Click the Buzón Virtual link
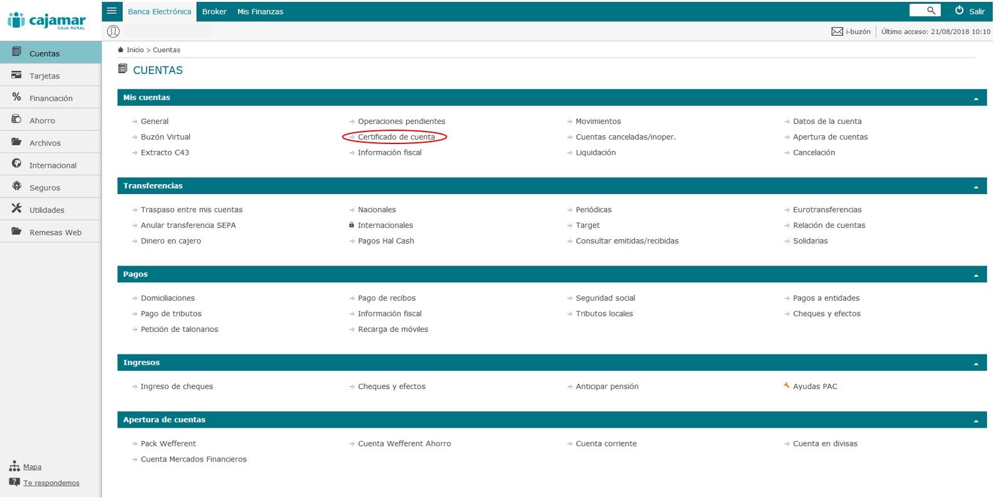This screenshot has width=994, height=501. click(165, 137)
